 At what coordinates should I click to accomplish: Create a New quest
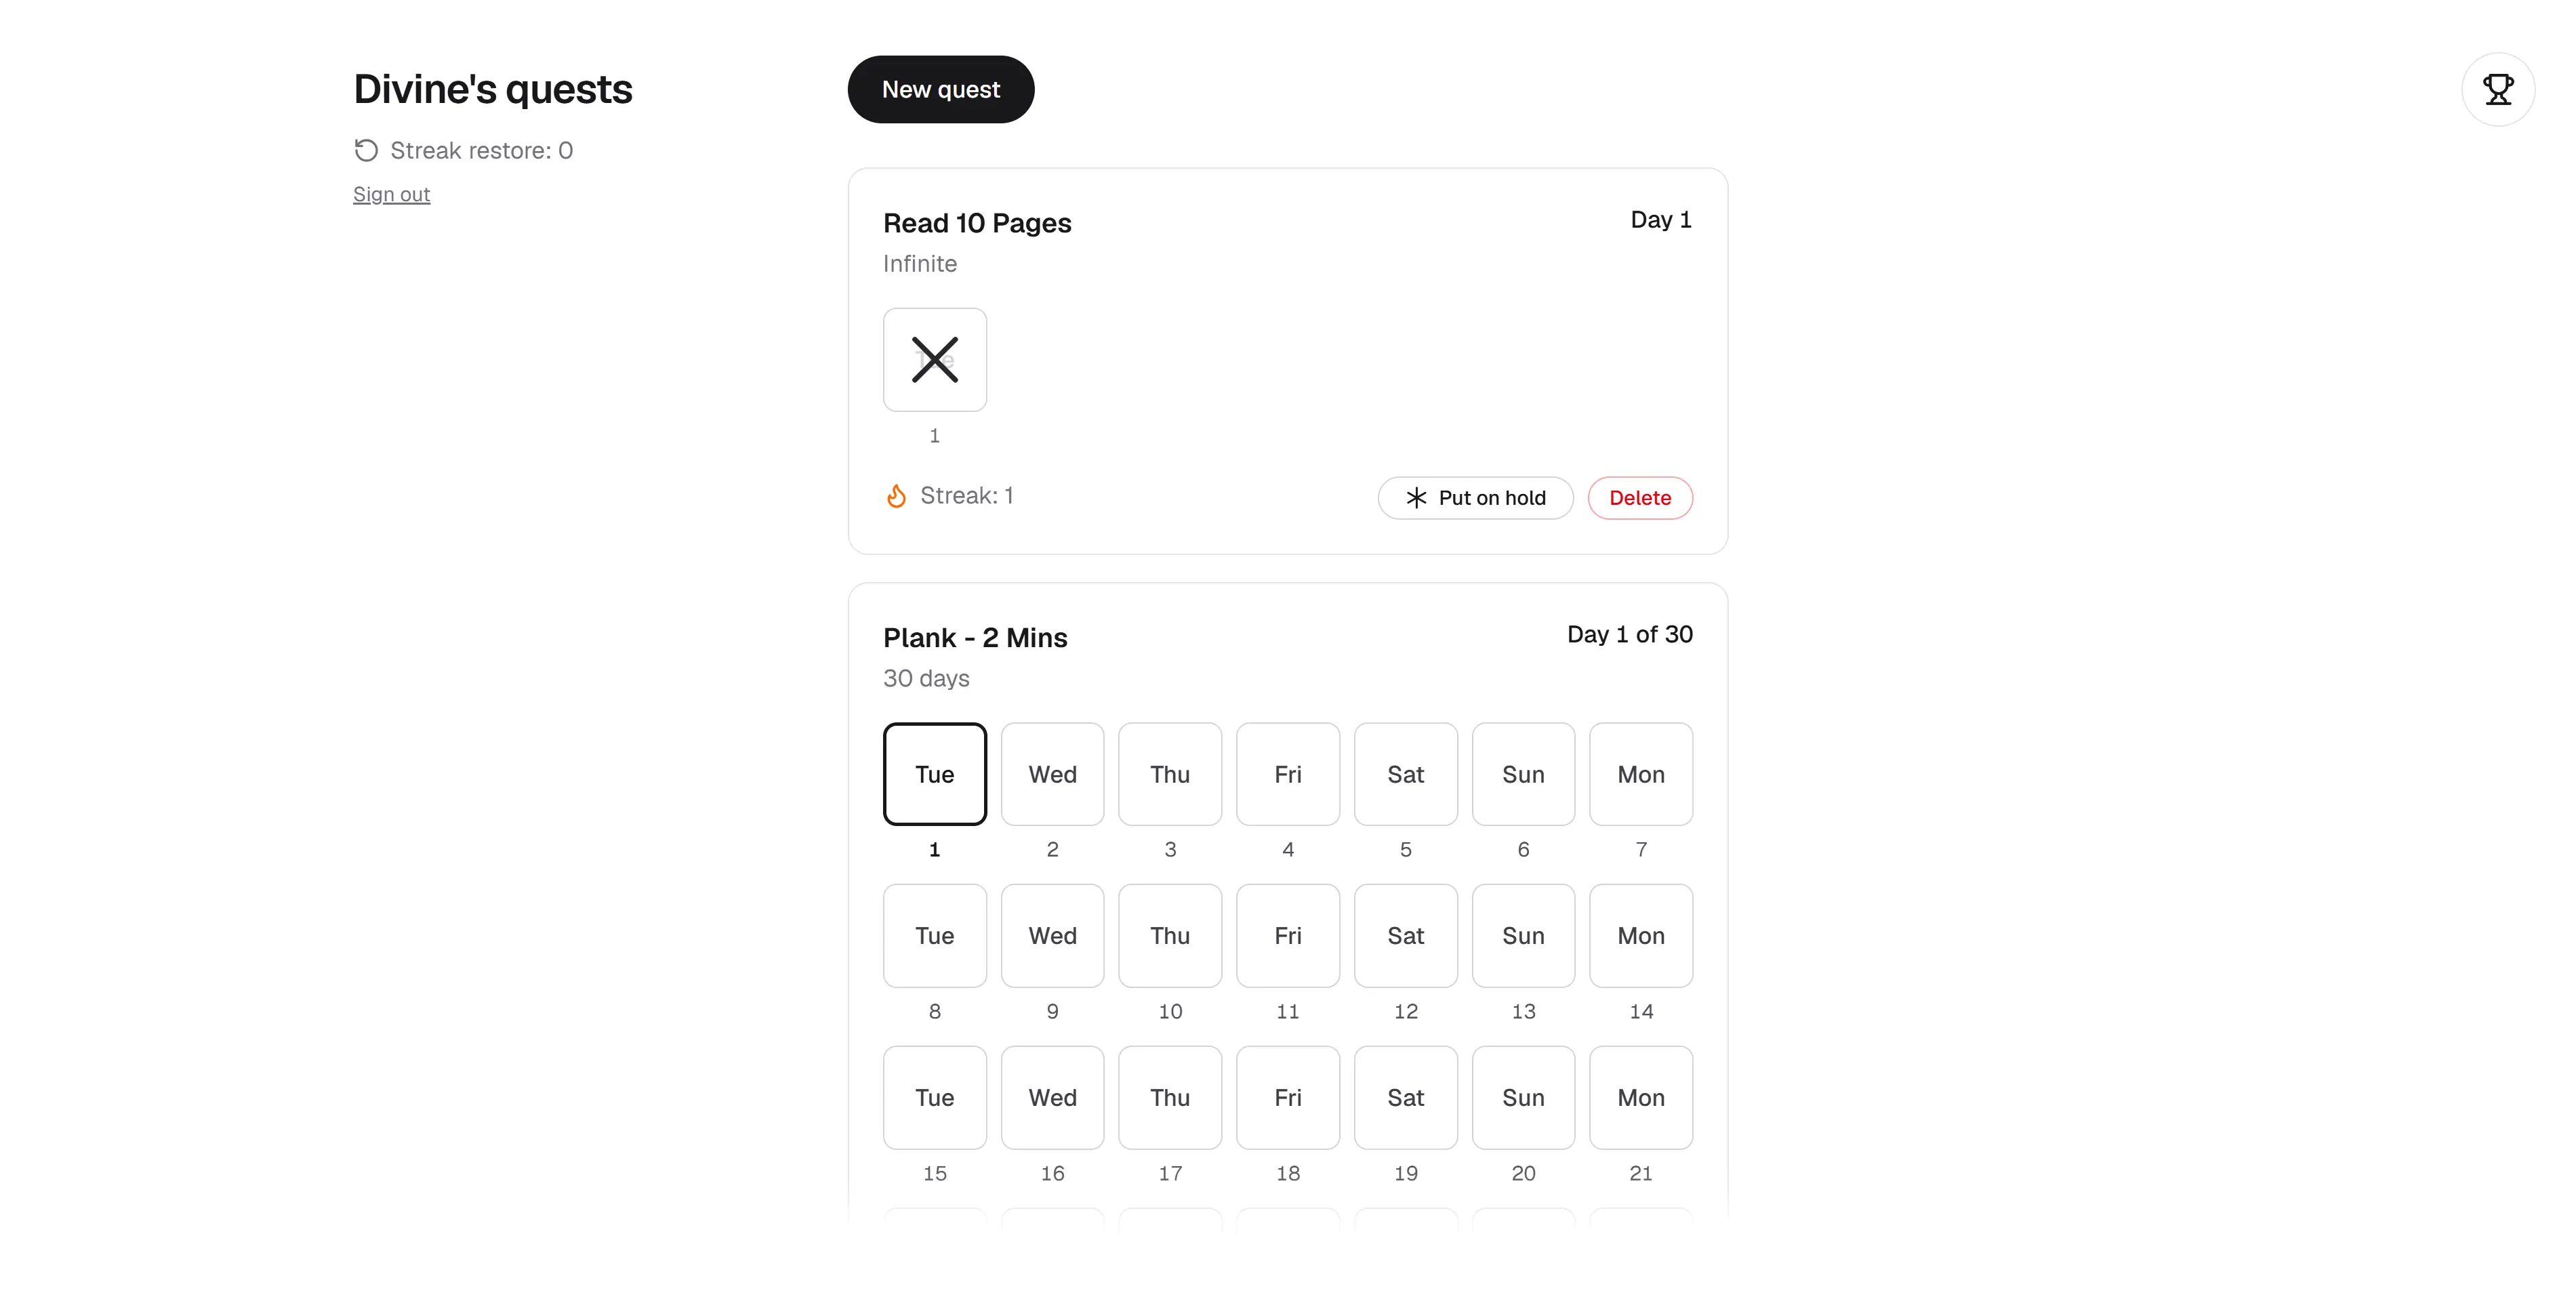tap(940, 89)
